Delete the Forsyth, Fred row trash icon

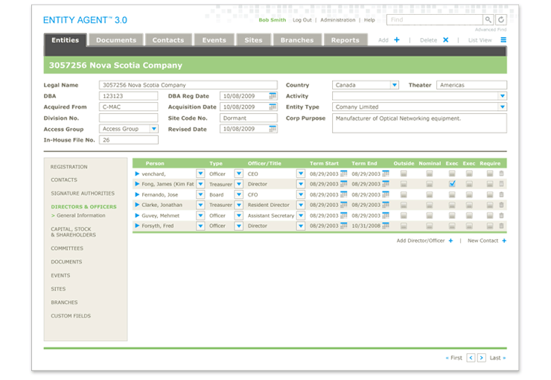tap(501, 226)
